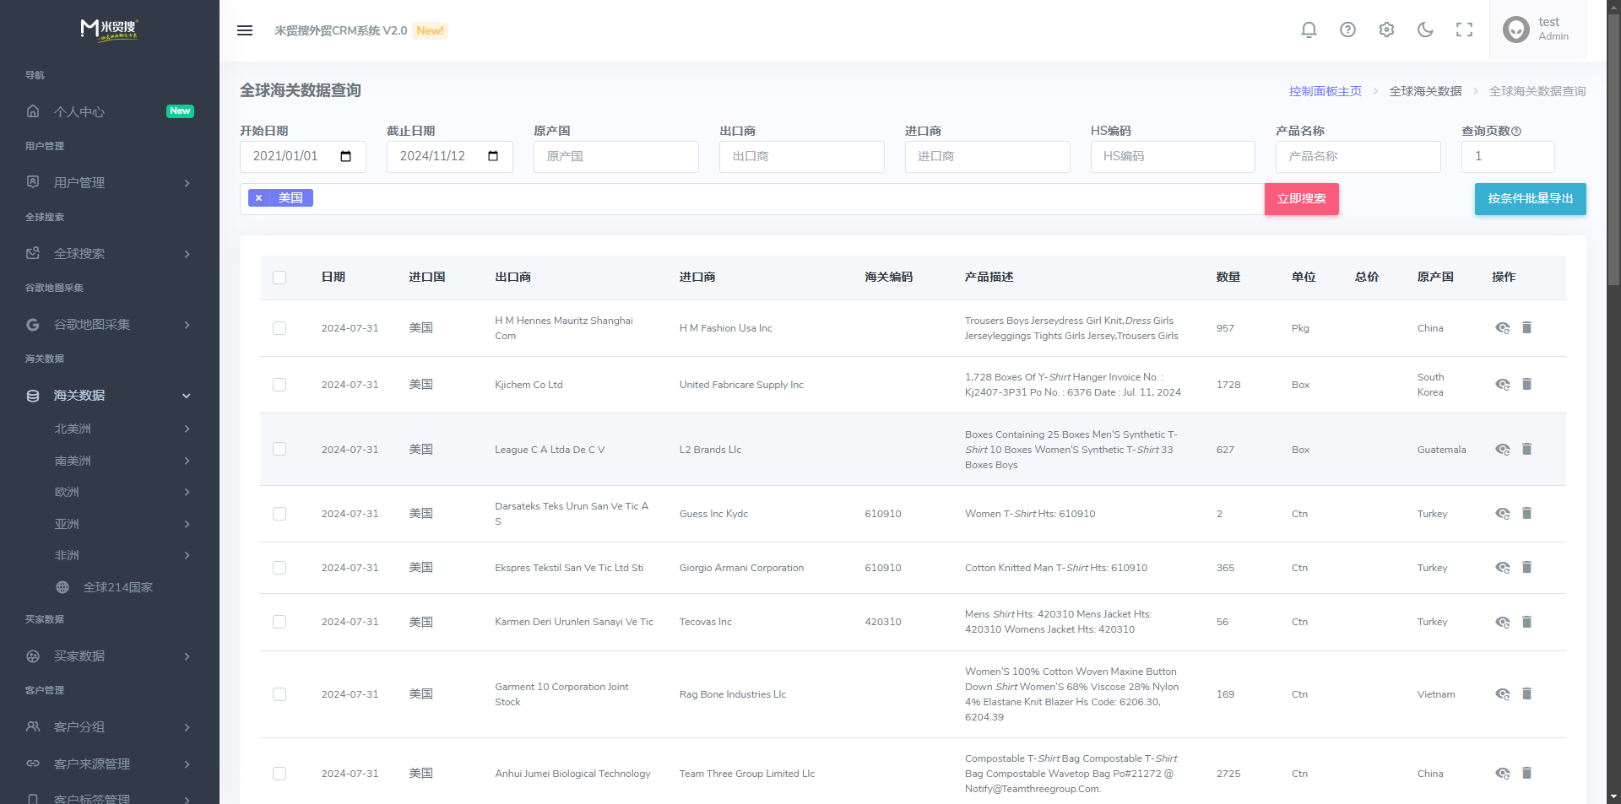Delete the Team Three Group row
This screenshot has width=1621, height=804.
pos(1526,773)
